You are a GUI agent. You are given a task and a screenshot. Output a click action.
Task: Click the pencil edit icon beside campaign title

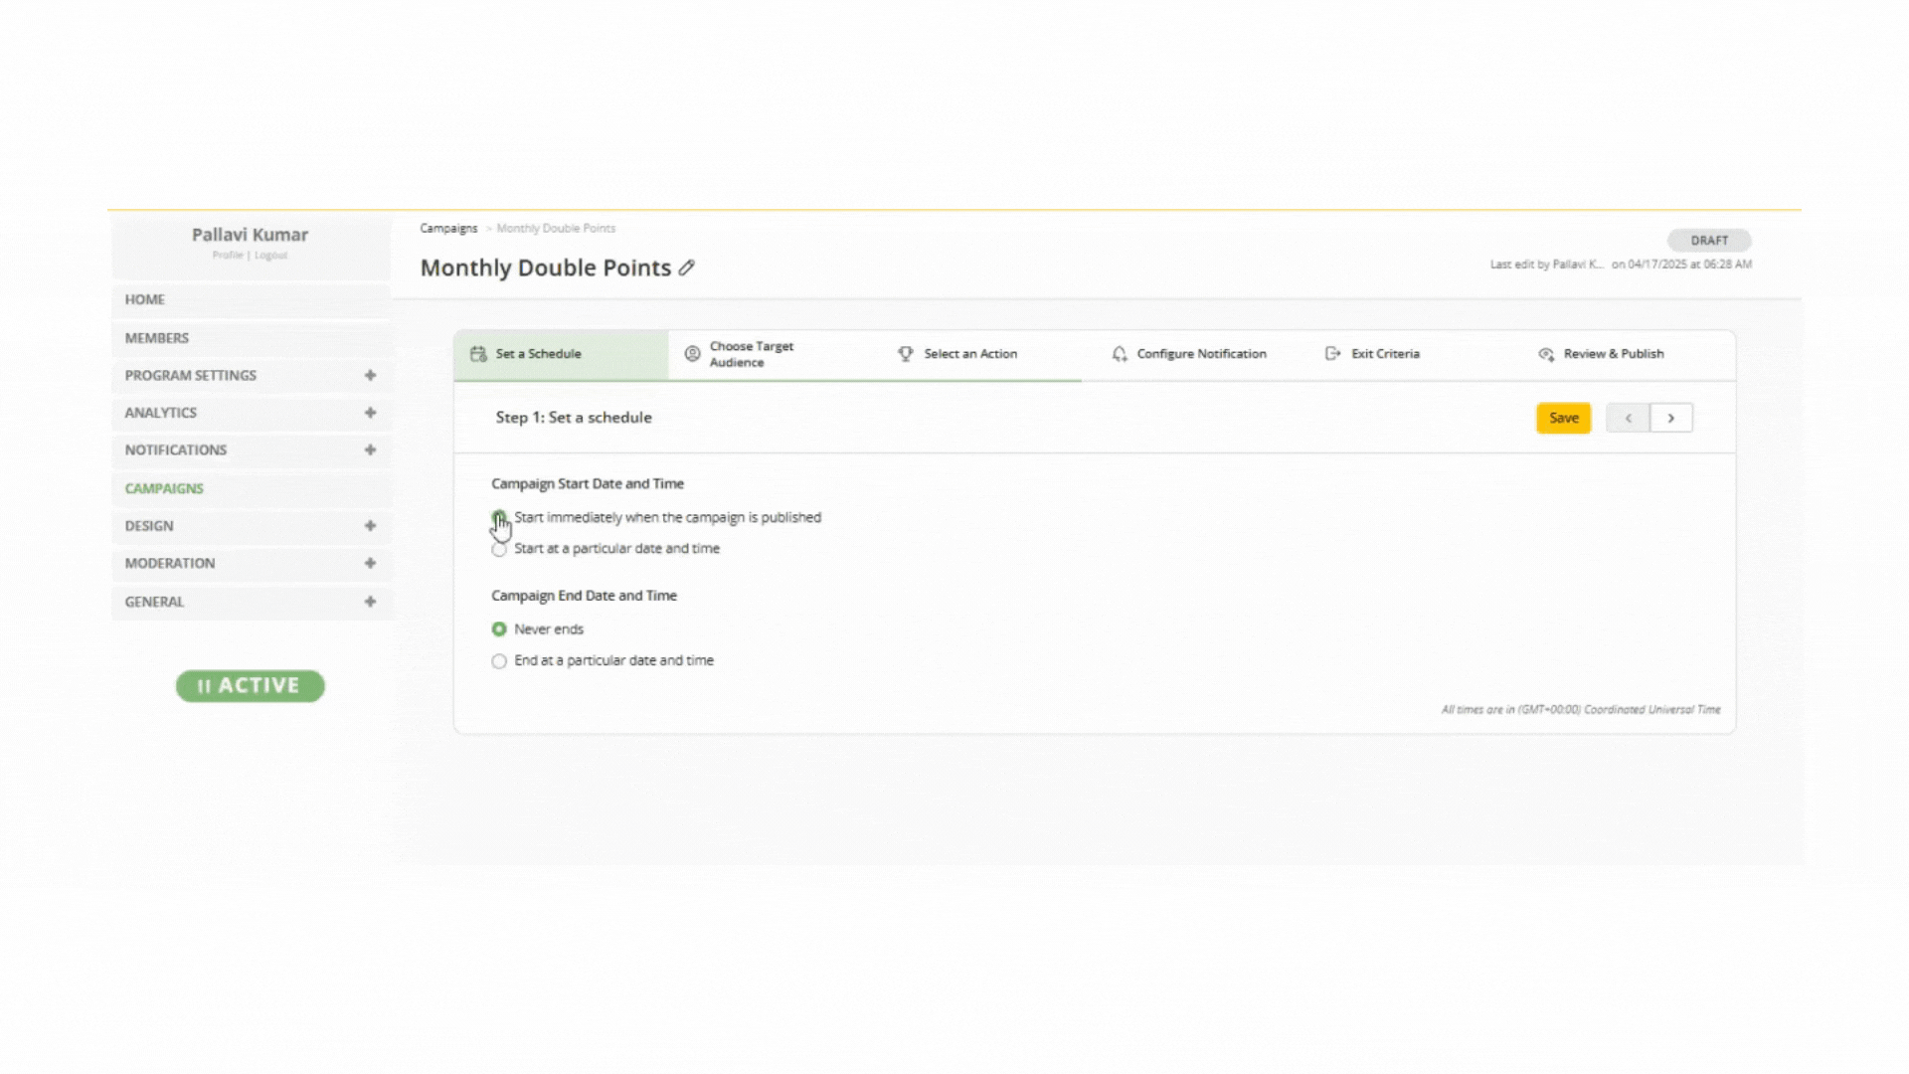coord(686,268)
